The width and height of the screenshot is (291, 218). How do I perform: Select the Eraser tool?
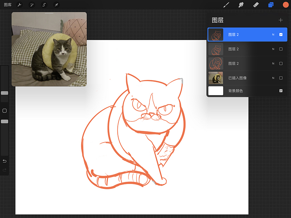pos(256,5)
